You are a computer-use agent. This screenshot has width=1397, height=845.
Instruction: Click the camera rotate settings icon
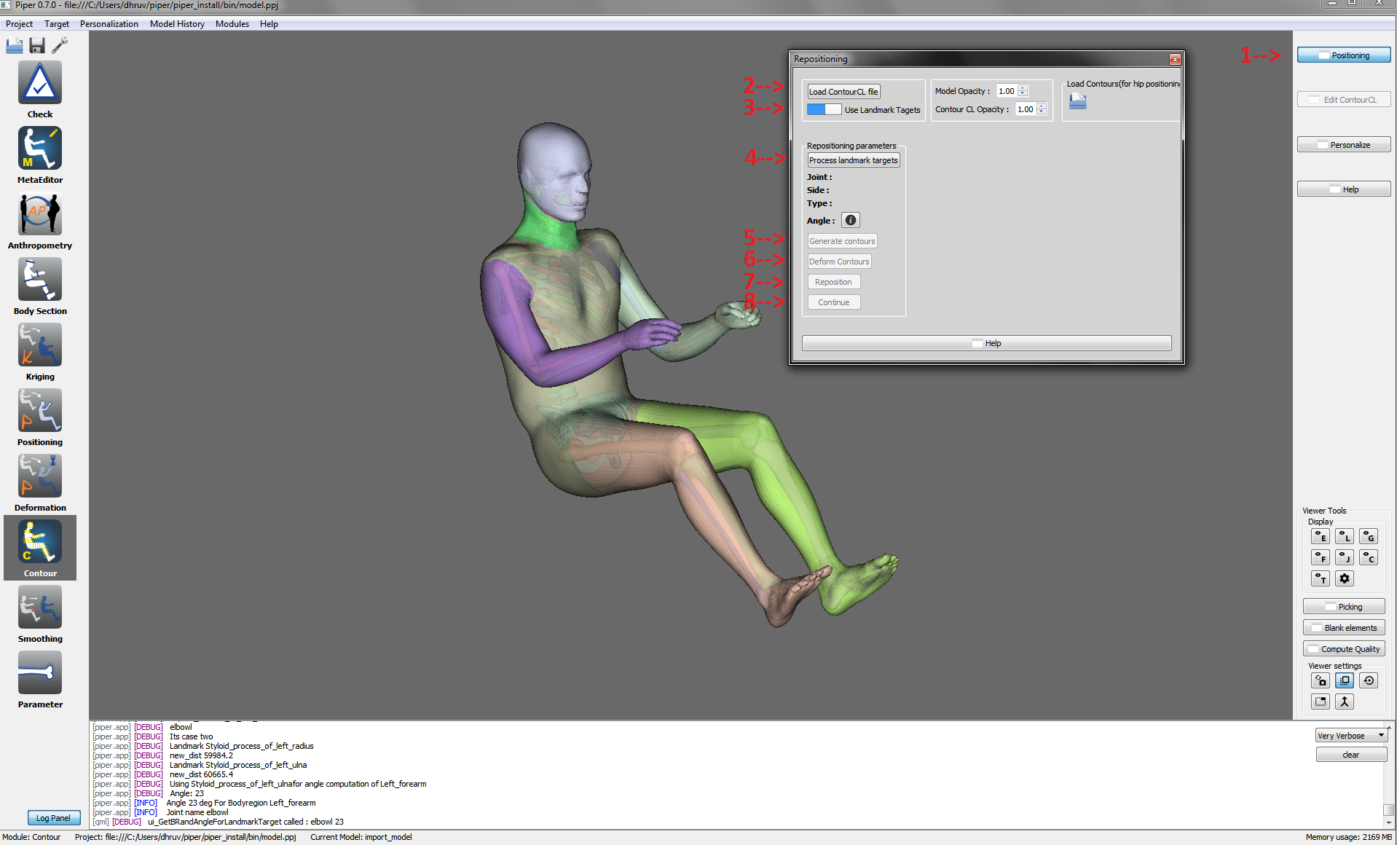coord(1321,680)
